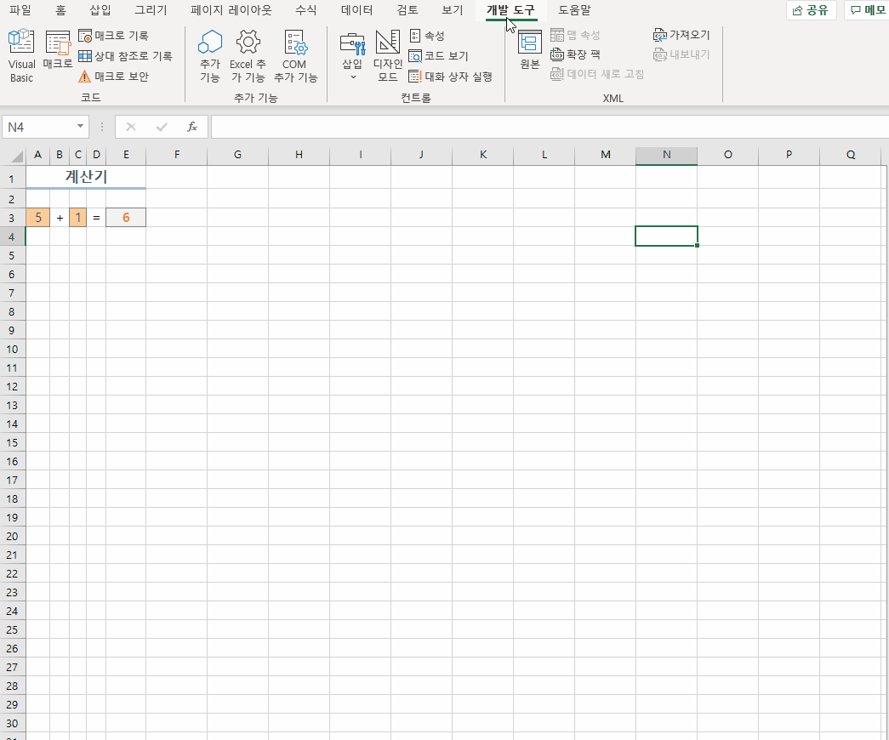
Task: Select column N header
Action: (667, 155)
